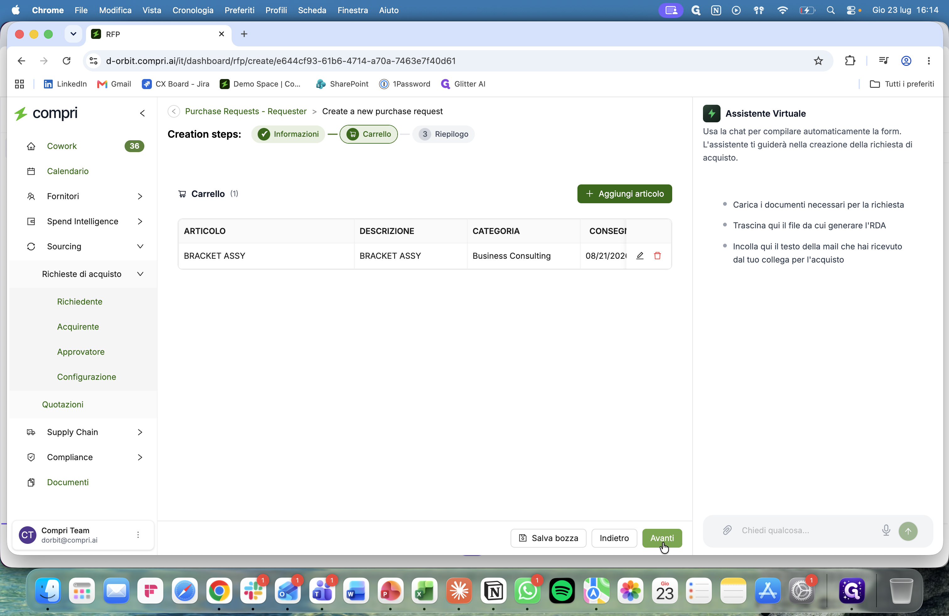Collapse the Compri sidebar
Screen dimensions: 949x616
pos(142,113)
